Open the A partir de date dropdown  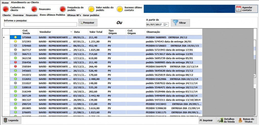click(x=166, y=24)
